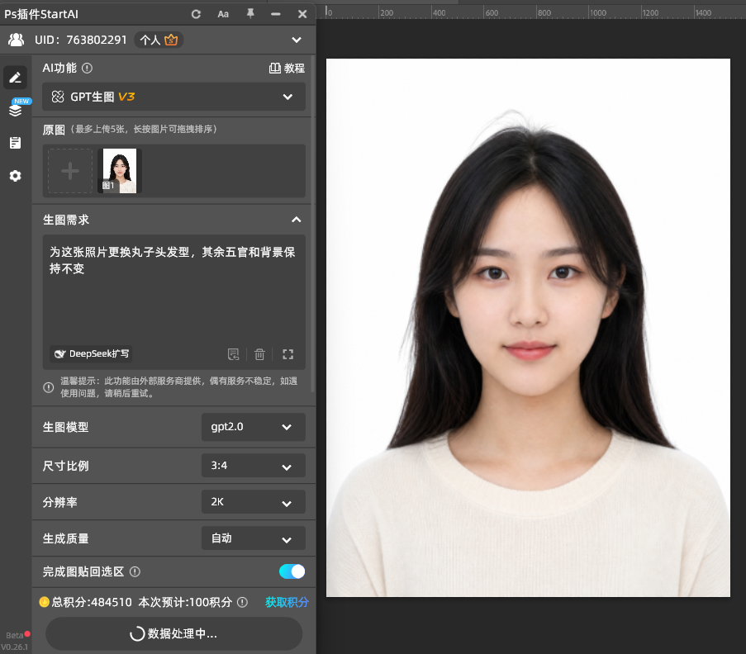This screenshot has width=746, height=654.
Task: Click the crown membership badge
Action: click(x=171, y=40)
